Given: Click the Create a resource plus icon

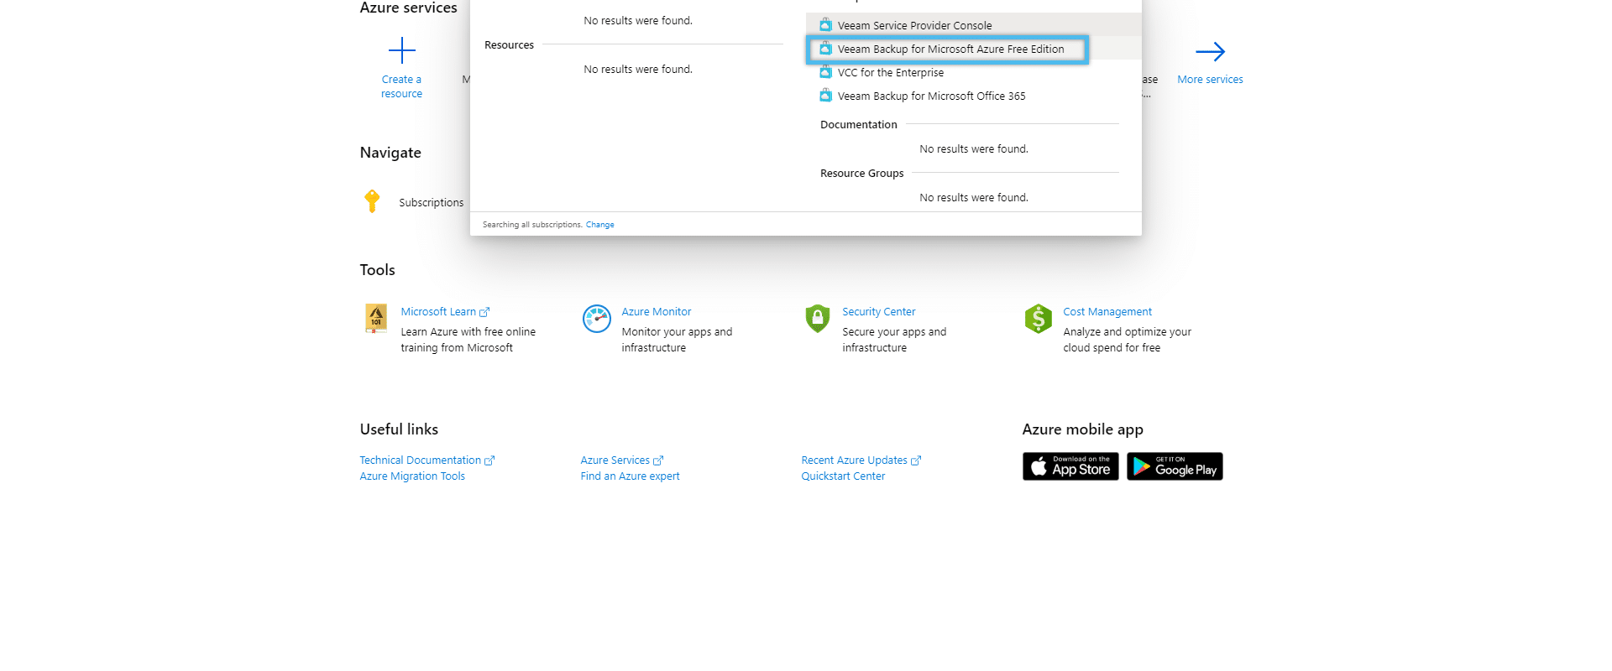Looking at the screenshot, I should (402, 50).
